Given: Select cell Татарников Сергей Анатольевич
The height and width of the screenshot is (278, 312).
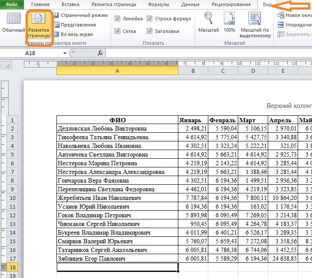Looking at the screenshot, I should click(x=118, y=250).
